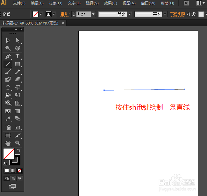The image size is (207, 196).
Task: Select the Eyedropper tool
Action: (x=8, y=119)
